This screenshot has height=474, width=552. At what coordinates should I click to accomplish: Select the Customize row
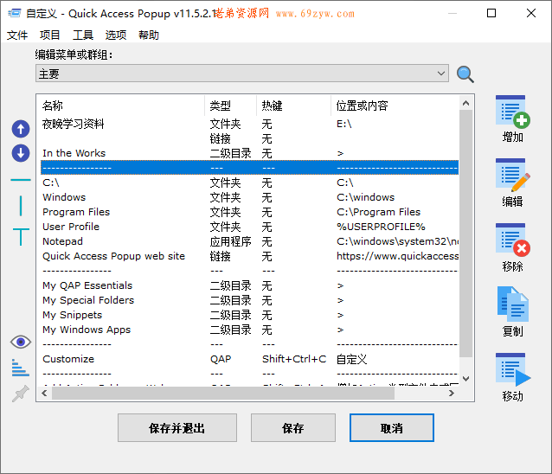249,359
